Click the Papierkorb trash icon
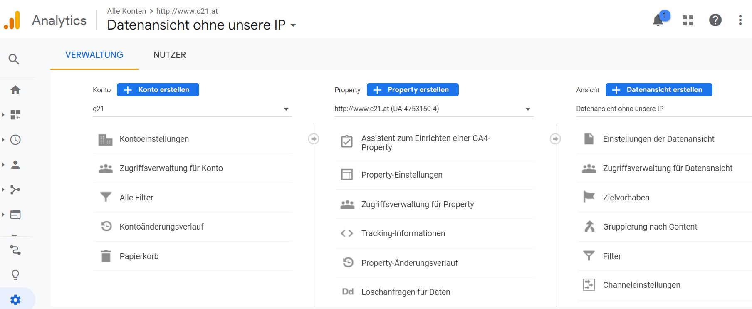This screenshot has width=752, height=309. point(106,256)
